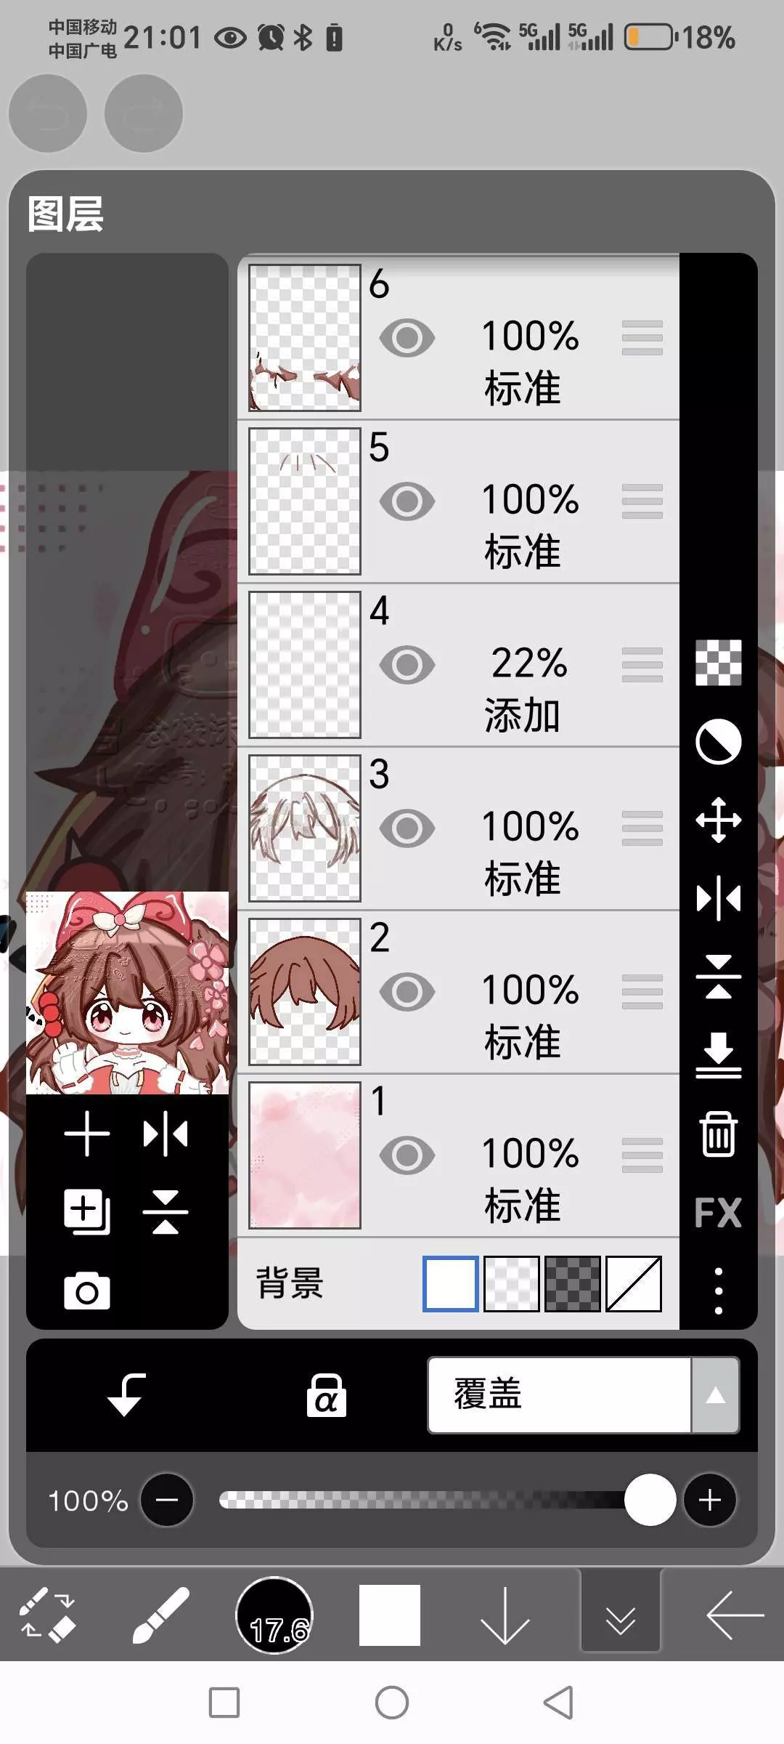The height and width of the screenshot is (1744, 784).
Task: Merge layer down with download arrow icon
Action: tap(718, 1055)
